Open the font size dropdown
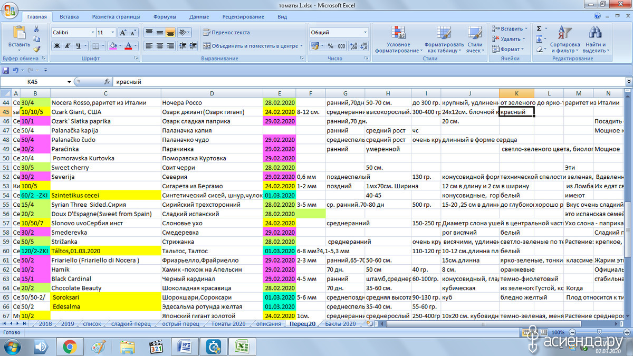633x356 pixels. [112, 33]
